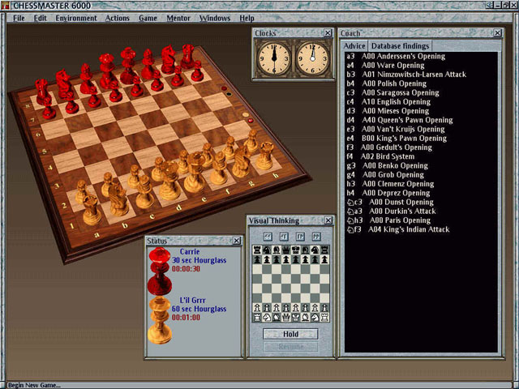The image size is (519, 389).
Task: Close the Clocks panel
Action: point(328,32)
